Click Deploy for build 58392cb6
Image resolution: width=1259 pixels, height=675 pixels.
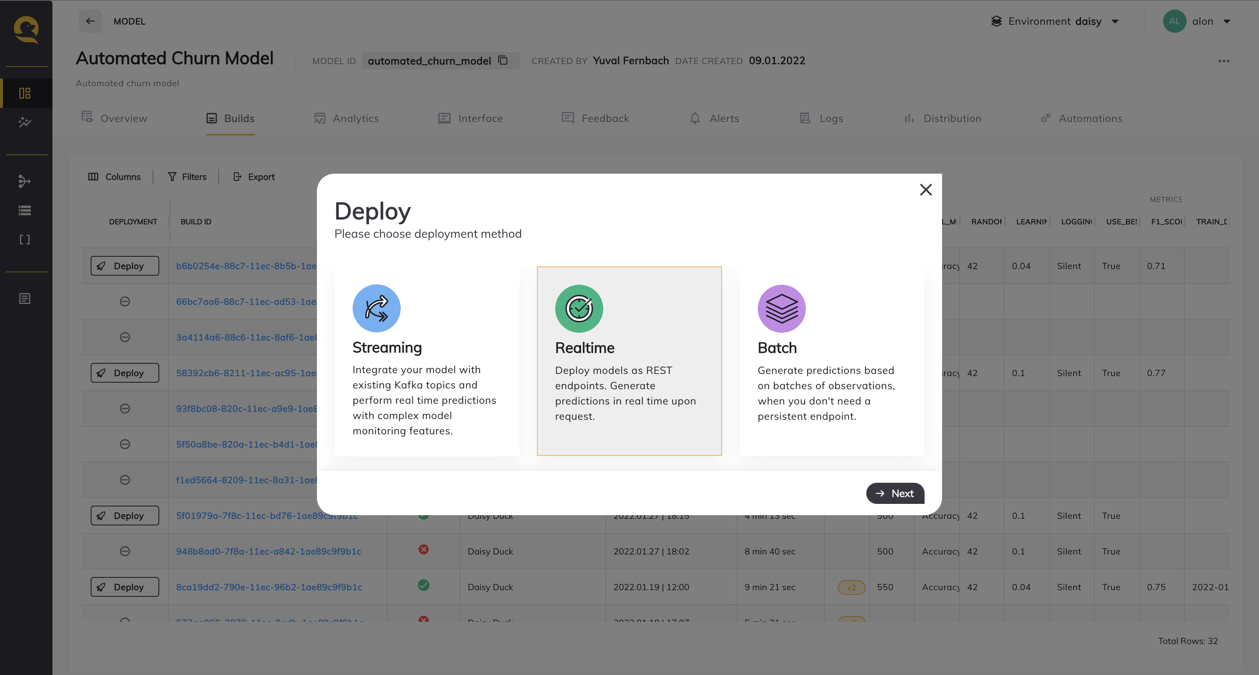123,373
